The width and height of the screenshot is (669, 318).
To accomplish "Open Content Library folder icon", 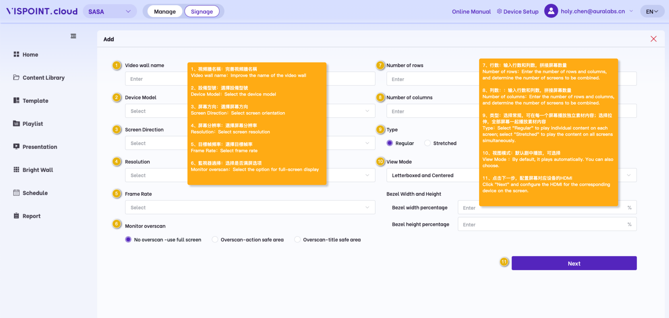I will tap(16, 77).
